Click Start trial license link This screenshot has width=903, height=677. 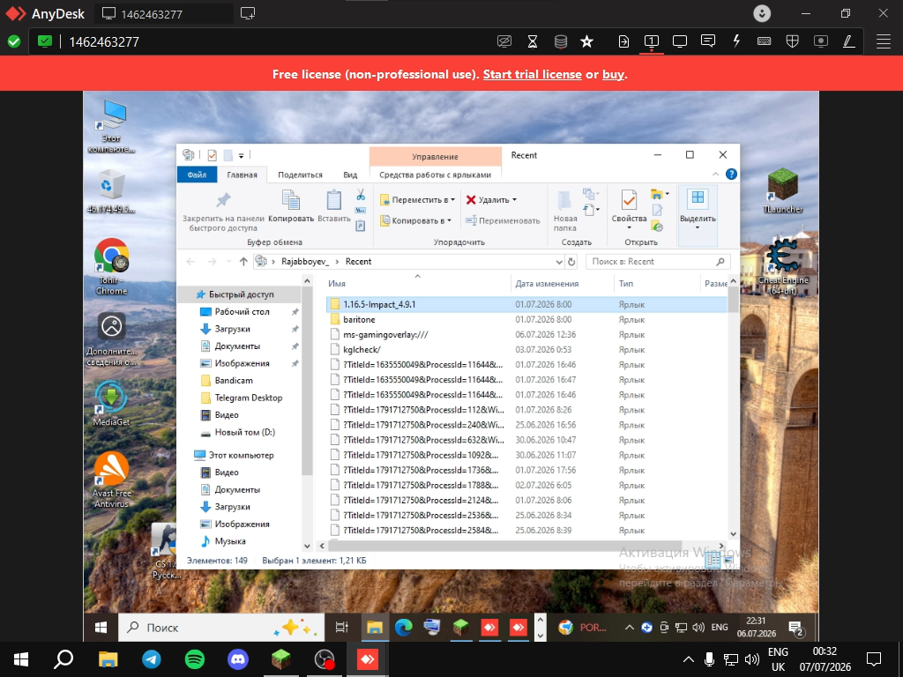[532, 74]
